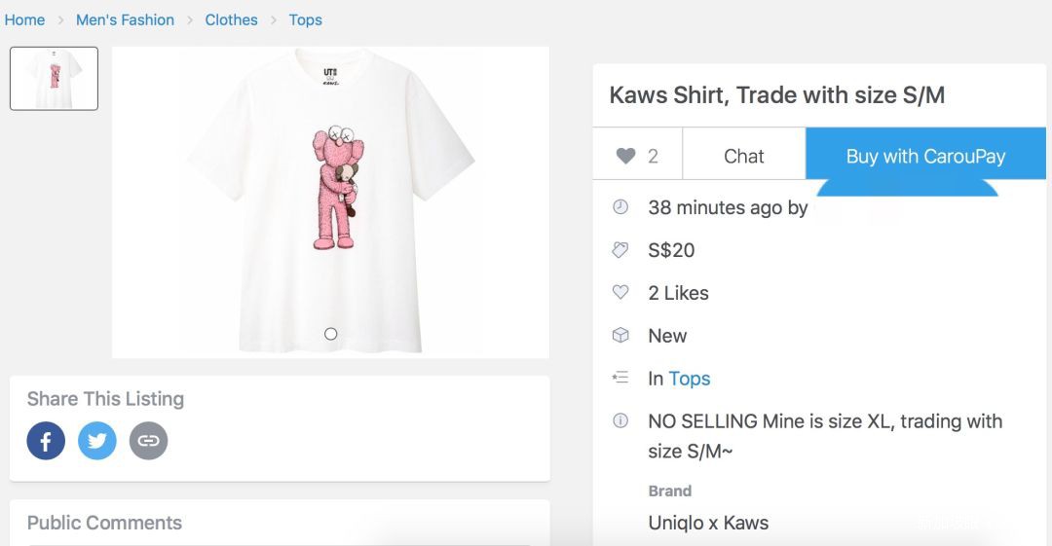The image size is (1052, 546).
Task: Click the price tag icon next to S$20
Action: pos(620,250)
